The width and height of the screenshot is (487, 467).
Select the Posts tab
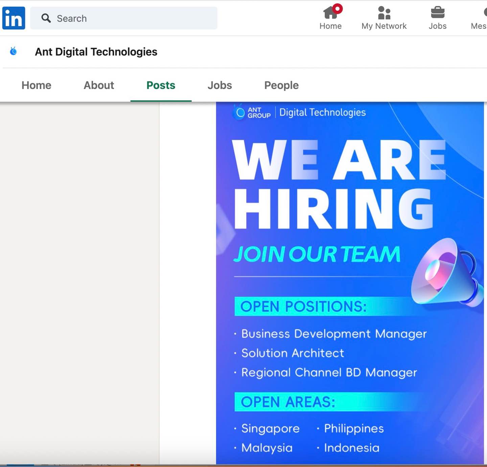tap(161, 85)
